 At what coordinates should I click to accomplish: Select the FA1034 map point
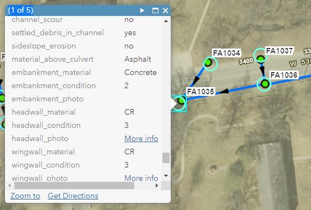coord(208,62)
